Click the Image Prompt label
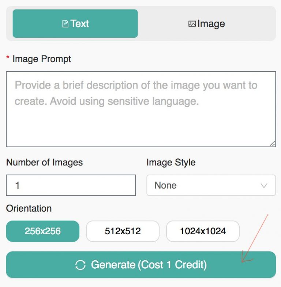 (x=42, y=59)
